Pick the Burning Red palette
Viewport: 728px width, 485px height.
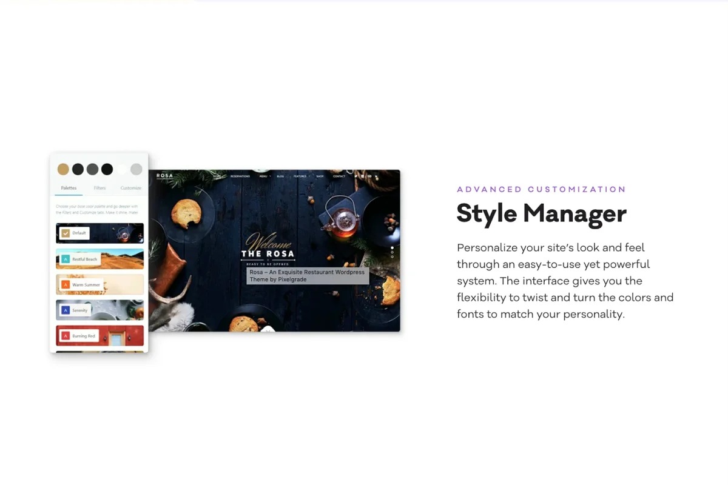(99, 335)
